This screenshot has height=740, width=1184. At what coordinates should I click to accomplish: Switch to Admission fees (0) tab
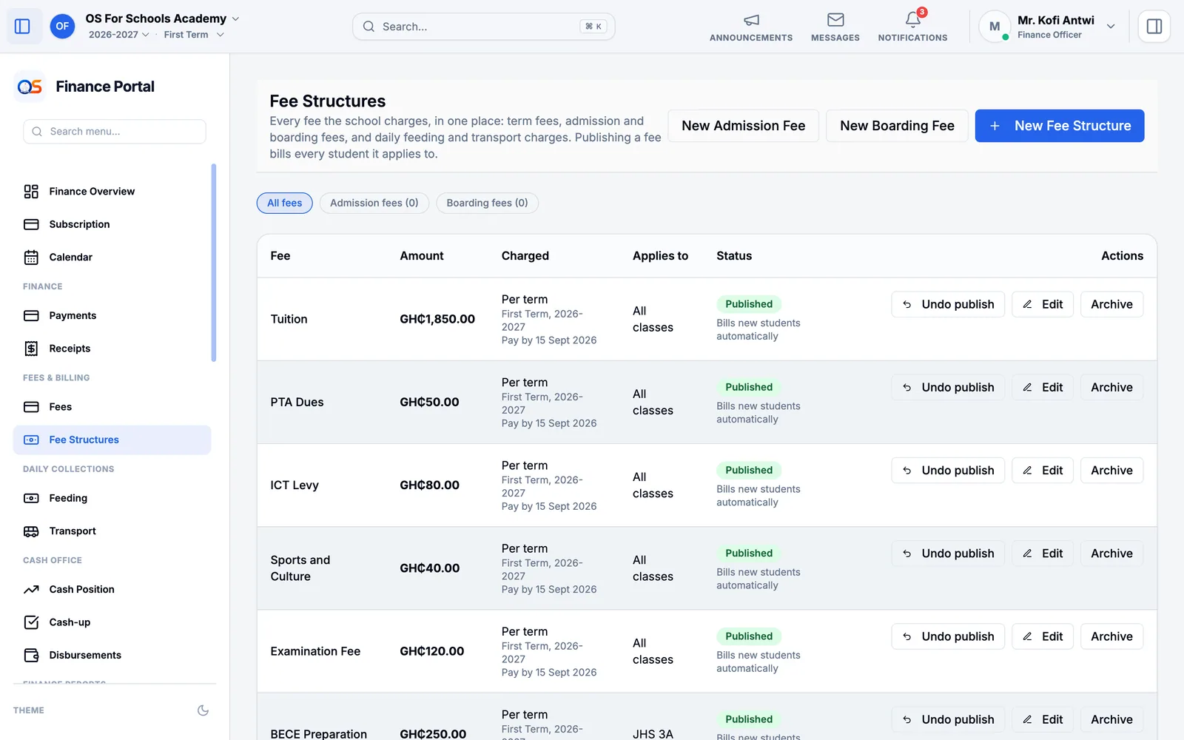(374, 203)
